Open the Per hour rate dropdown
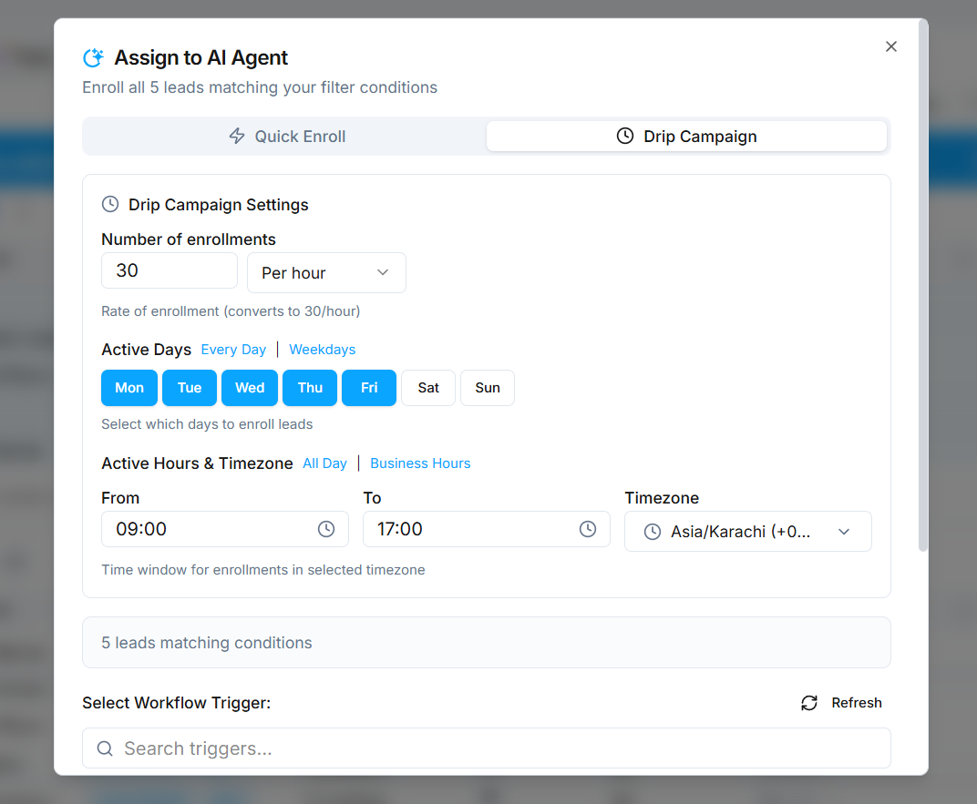Screen dimensions: 977x804 (326, 273)
